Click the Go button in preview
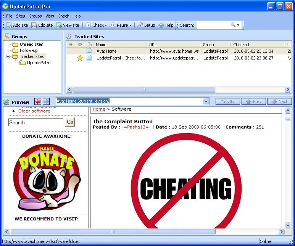 click(x=70, y=122)
